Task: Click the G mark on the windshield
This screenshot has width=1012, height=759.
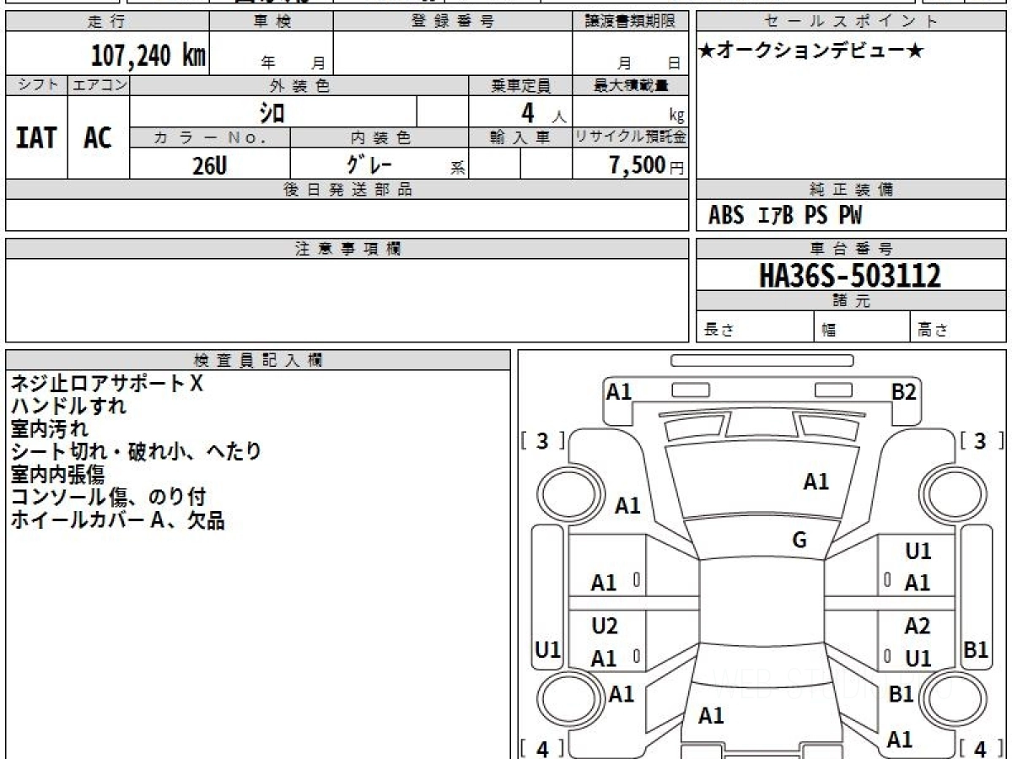Action: click(x=799, y=541)
